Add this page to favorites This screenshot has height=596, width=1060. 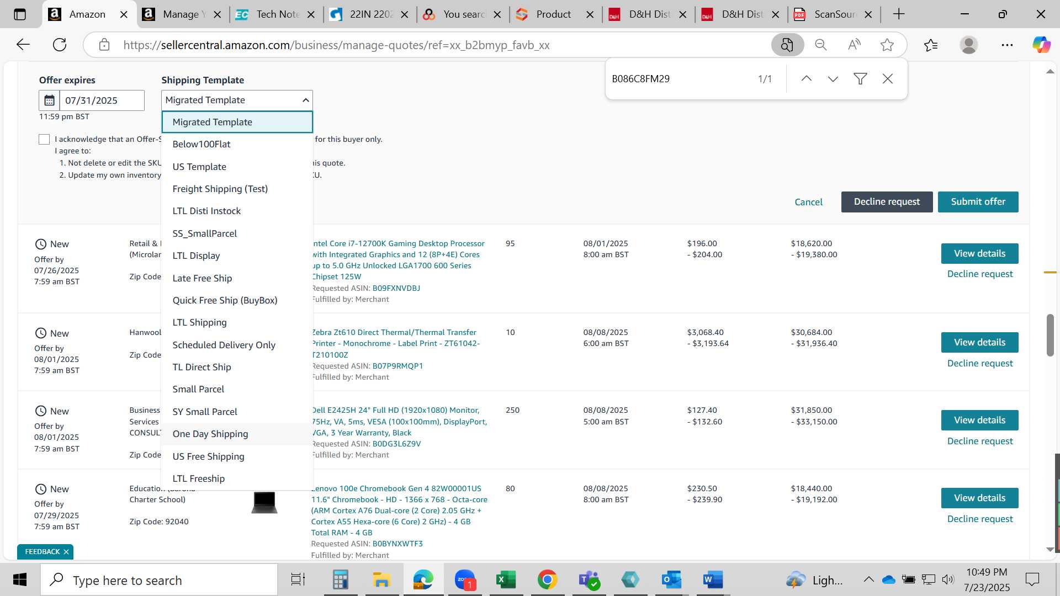click(x=887, y=45)
